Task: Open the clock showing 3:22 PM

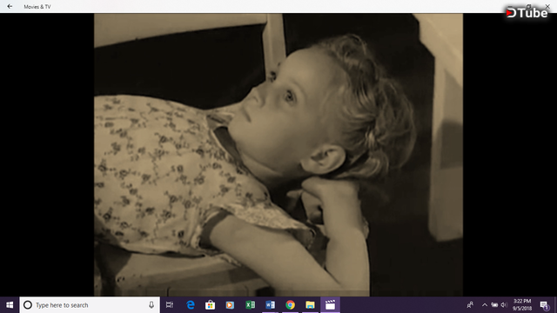Action: [522, 305]
